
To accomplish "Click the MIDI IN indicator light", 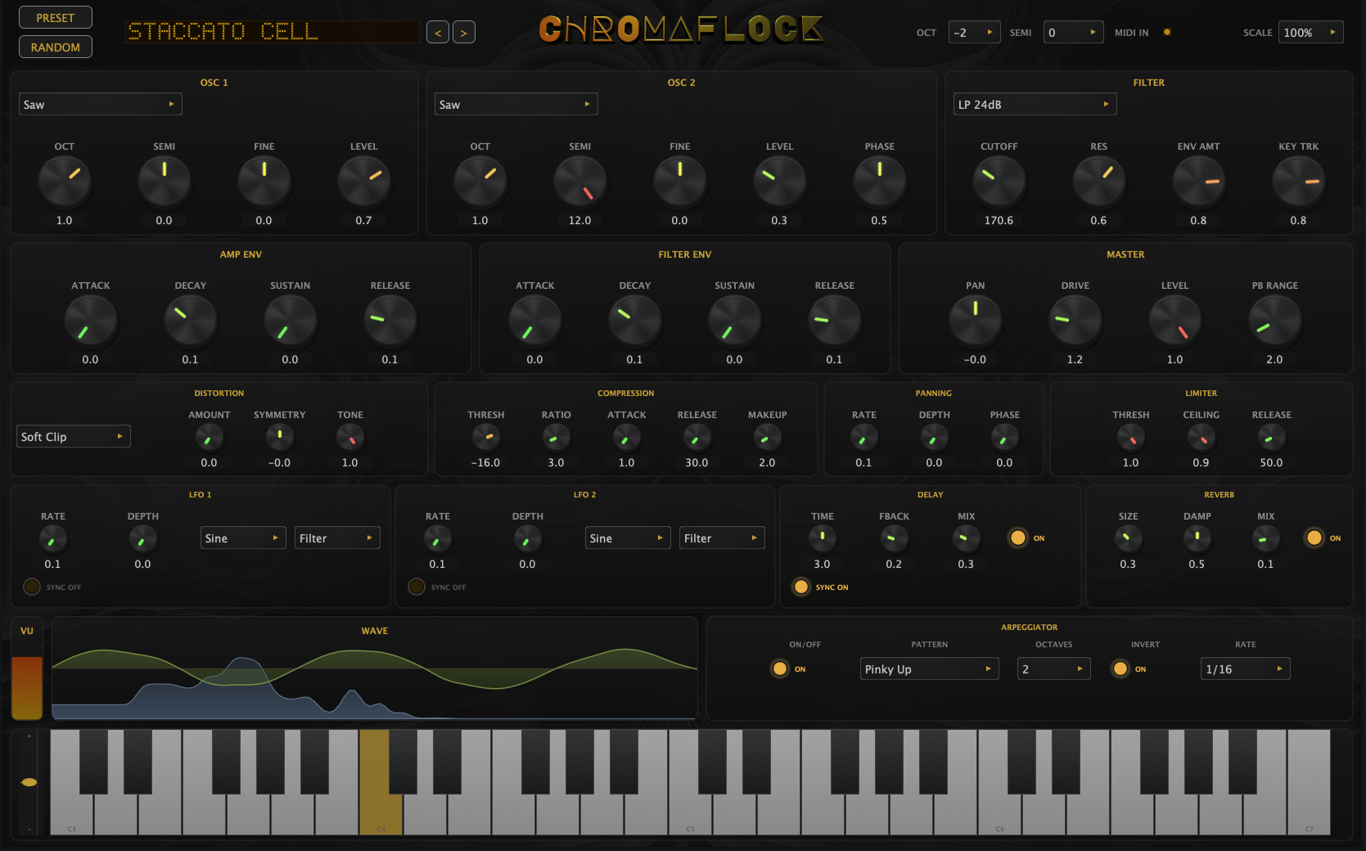I will point(1167,33).
